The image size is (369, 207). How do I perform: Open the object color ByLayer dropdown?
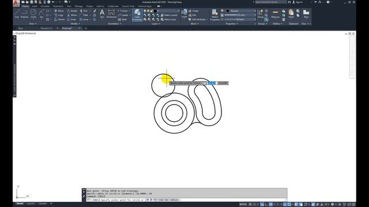tap(241, 11)
